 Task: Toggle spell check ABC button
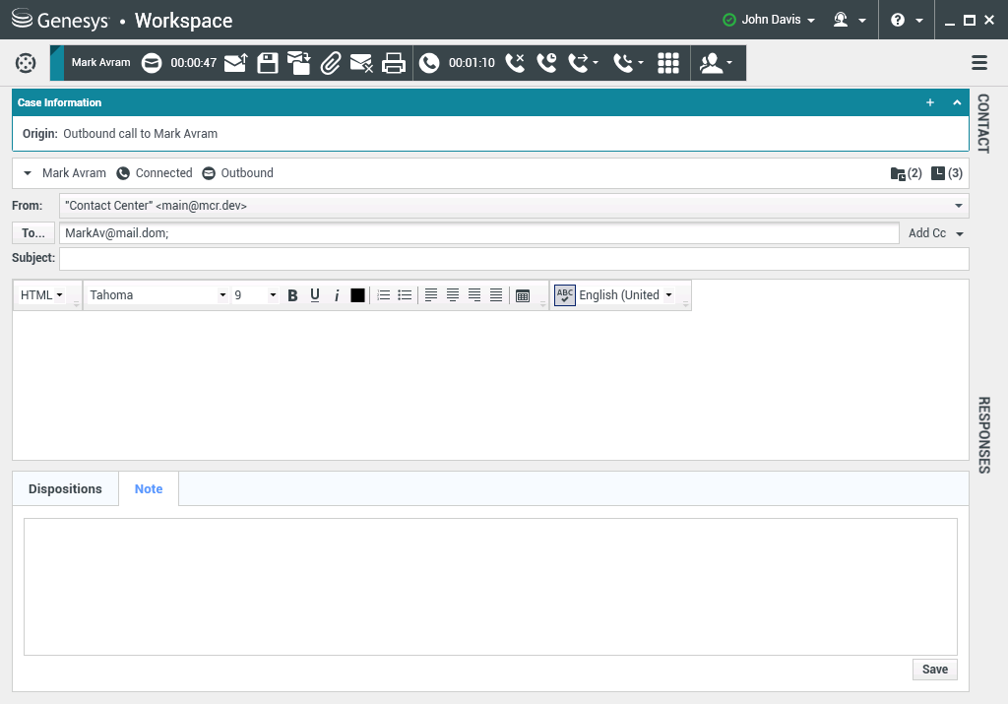coord(564,295)
